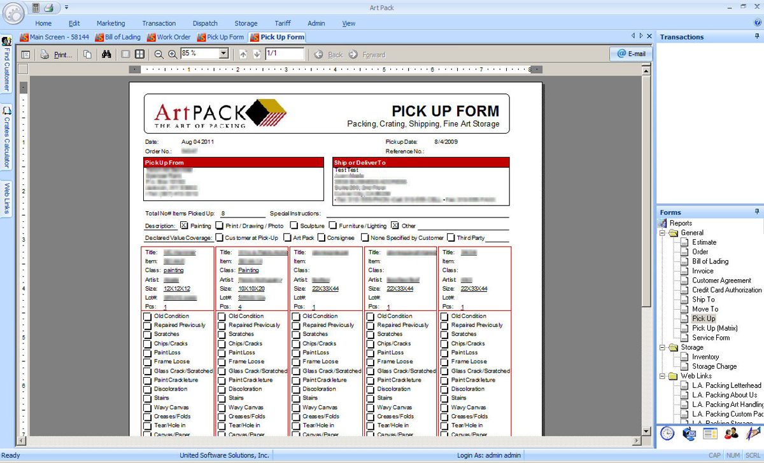Select Credit Card Authorization form
The image size is (764, 463).
(x=726, y=290)
